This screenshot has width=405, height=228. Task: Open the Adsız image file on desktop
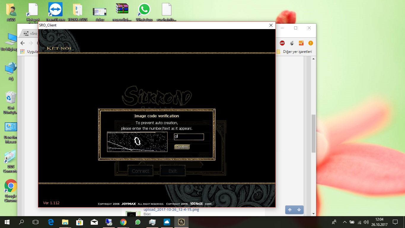(x=100, y=14)
